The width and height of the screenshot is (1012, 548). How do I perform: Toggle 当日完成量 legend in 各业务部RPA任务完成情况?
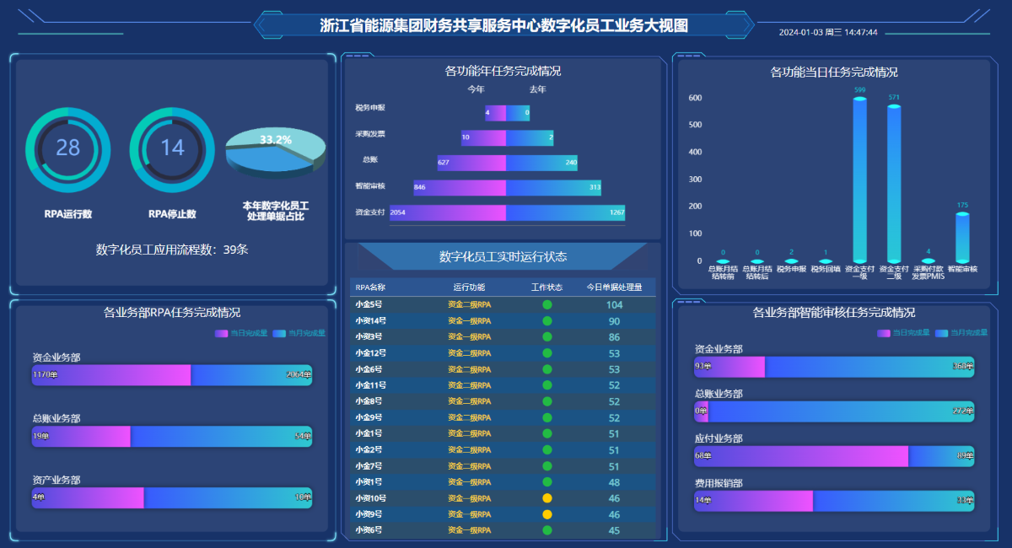pos(243,333)
